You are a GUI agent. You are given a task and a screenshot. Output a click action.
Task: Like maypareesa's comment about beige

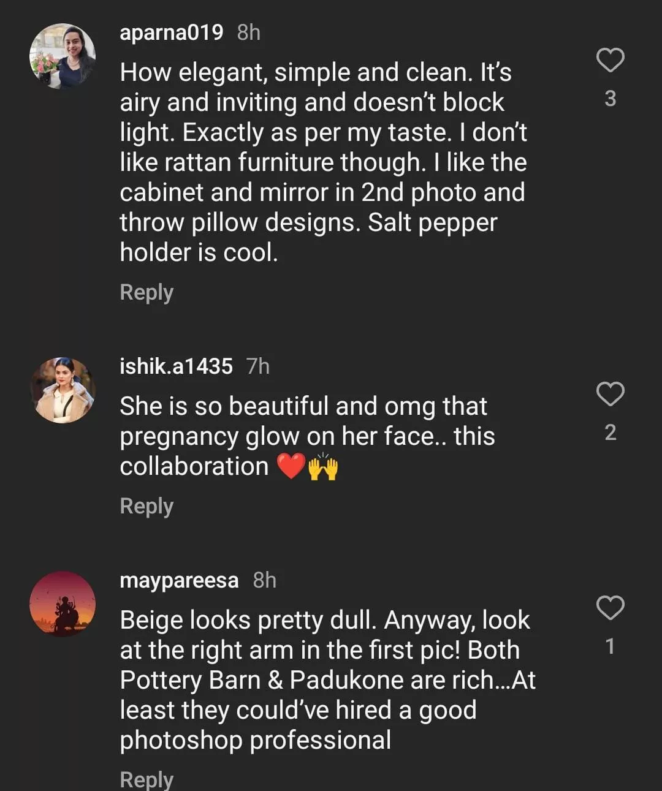pyautogui.click(x=611, y=608)
